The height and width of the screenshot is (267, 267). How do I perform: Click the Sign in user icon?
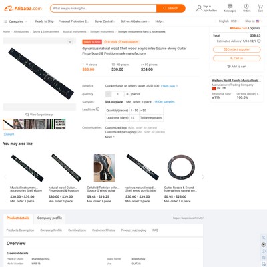pyautogui.click(x=199, y=9)
